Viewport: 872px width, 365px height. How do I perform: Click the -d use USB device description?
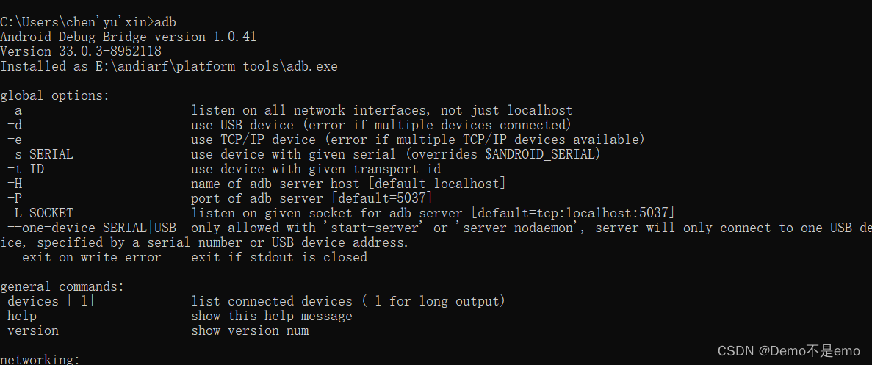coord(381,125)
